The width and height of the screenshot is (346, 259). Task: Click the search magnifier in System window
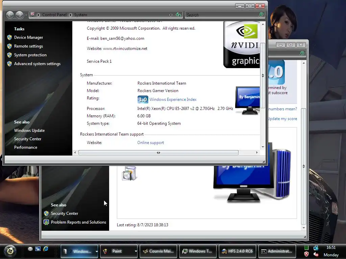[x=261, y=15]
